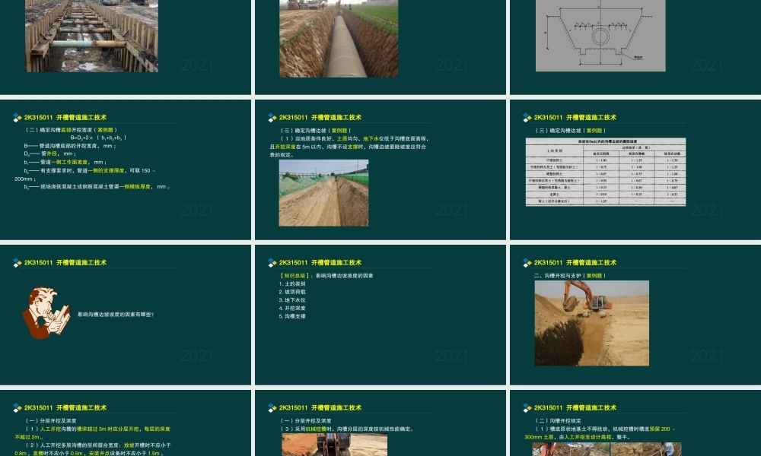Select the slope gradient table image
Screen dimensions: 761x456
tap(605, 172)
